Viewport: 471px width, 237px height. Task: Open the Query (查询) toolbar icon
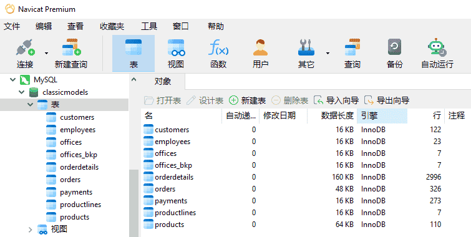click(352, 47)
